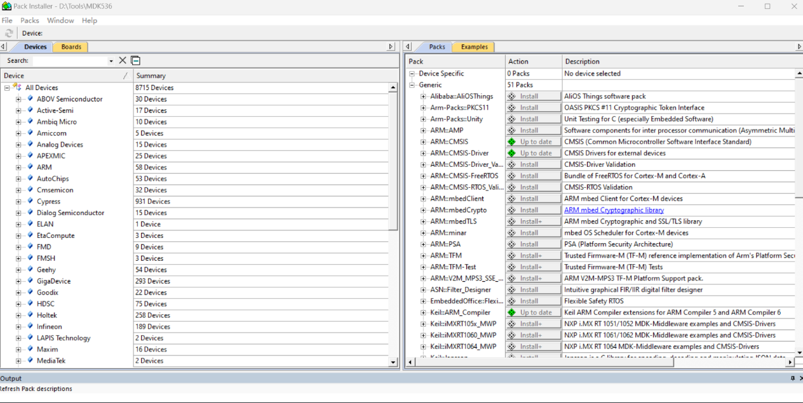Expand the Analog Devices node
Viewport: 803px width, 403px height.
coord(18,145)
